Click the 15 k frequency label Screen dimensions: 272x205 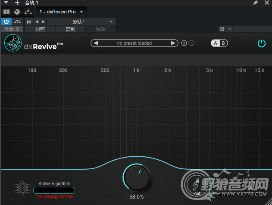coord(259,70)
